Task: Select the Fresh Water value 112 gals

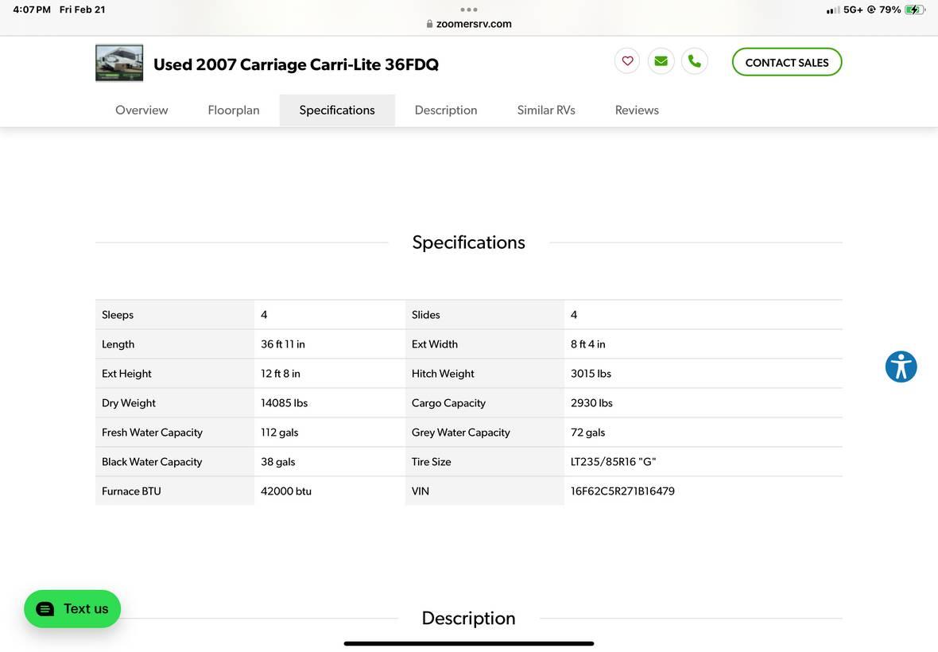Action: point(279,433)
